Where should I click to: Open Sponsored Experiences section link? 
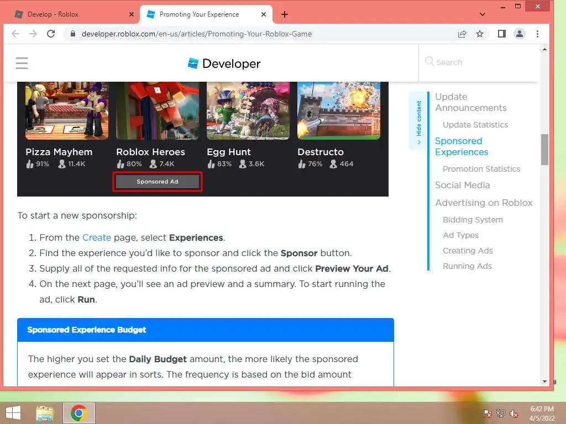click(x=462, y=146)
